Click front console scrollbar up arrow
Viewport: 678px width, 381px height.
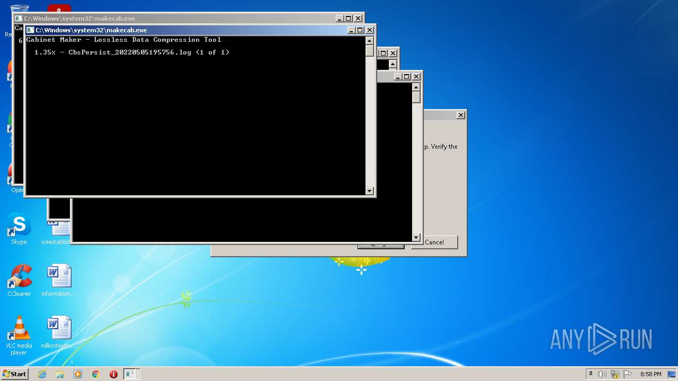(x=370, y=41)
